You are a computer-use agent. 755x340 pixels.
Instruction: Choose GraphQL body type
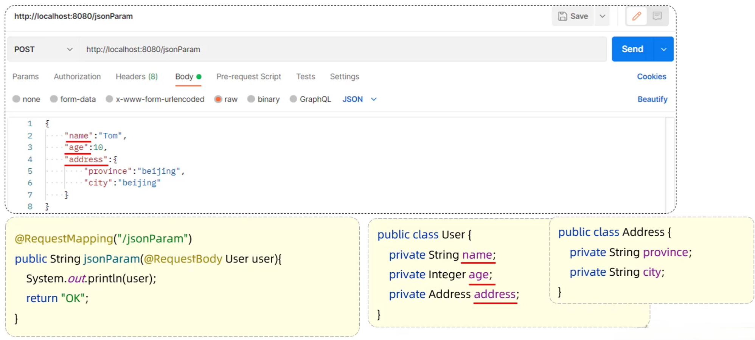(294, 99)
